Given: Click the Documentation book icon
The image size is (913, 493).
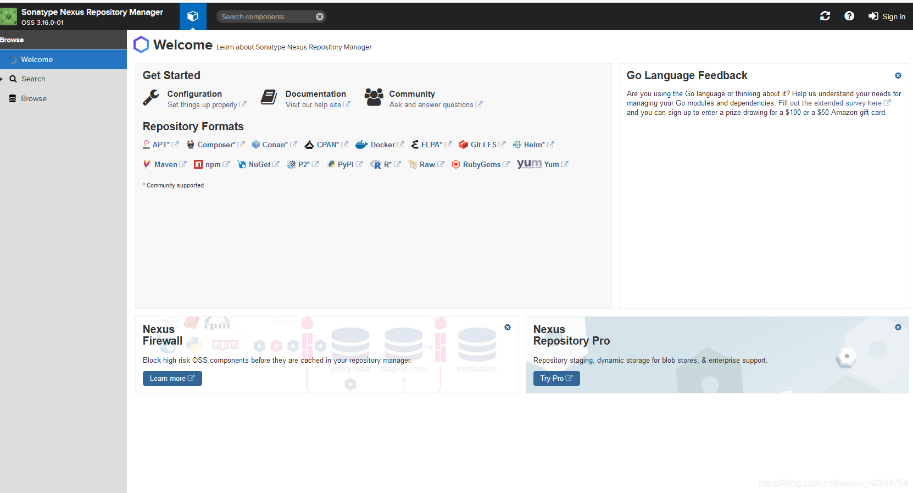Looking at the screenshot, I should pos(269,97).
